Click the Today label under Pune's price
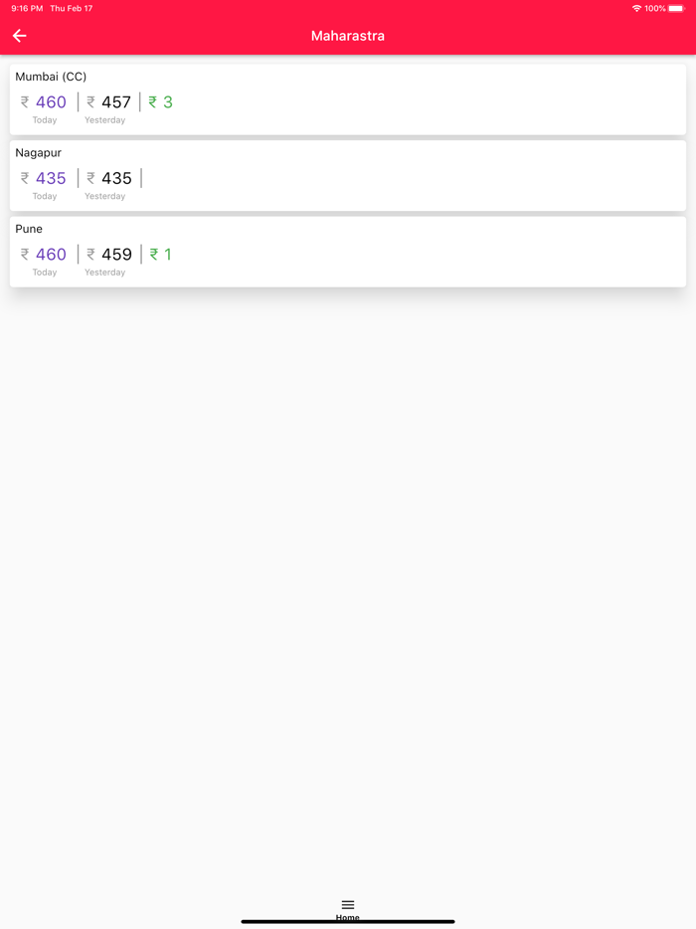The width and height of the screenshot is (696, 929). (x=45, y=273)
